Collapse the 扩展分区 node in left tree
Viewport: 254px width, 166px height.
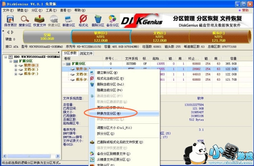pos(11,61)
